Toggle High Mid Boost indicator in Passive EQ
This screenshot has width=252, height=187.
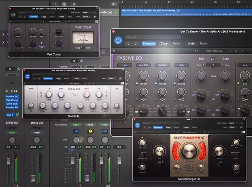point(156,83)
